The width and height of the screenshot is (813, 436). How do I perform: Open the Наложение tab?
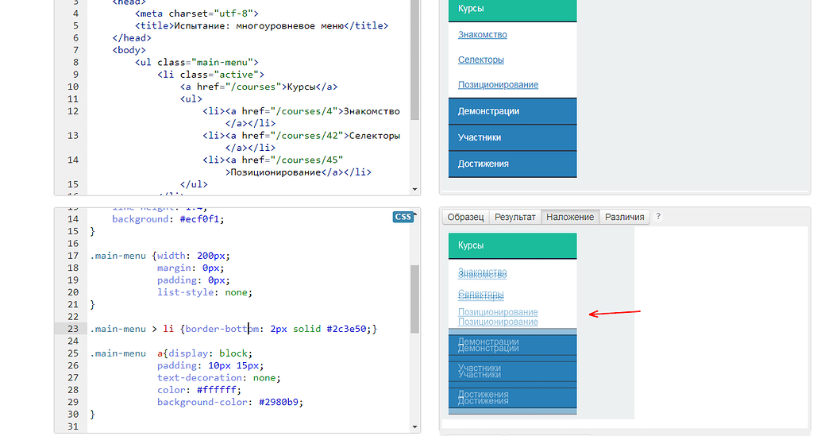pos(570,218)
